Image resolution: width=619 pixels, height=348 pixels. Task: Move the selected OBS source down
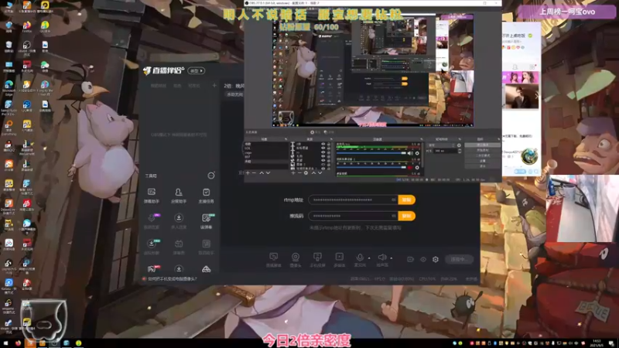[320, 172]
